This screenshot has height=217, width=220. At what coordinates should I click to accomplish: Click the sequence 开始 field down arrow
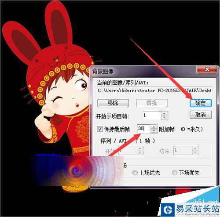click(x=140, y=152)
